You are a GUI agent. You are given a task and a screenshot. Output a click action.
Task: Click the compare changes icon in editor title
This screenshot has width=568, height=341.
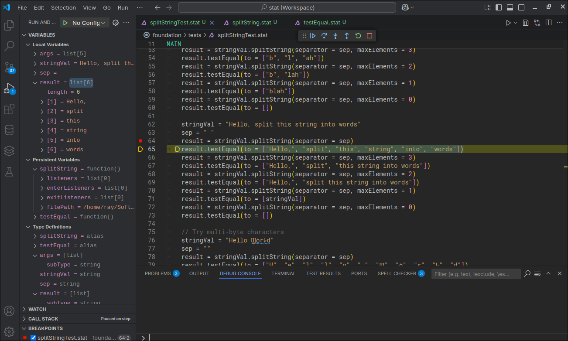(x=537, y=23)
